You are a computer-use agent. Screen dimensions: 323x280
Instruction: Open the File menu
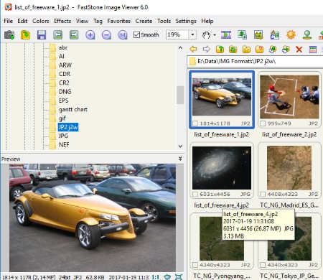tap(9, 21)
